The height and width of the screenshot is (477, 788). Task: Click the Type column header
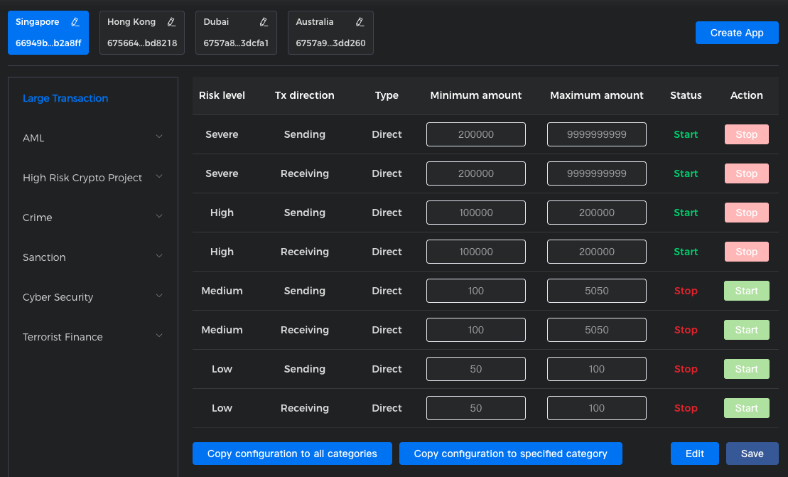pyautogui.click(x=387, y=95)
